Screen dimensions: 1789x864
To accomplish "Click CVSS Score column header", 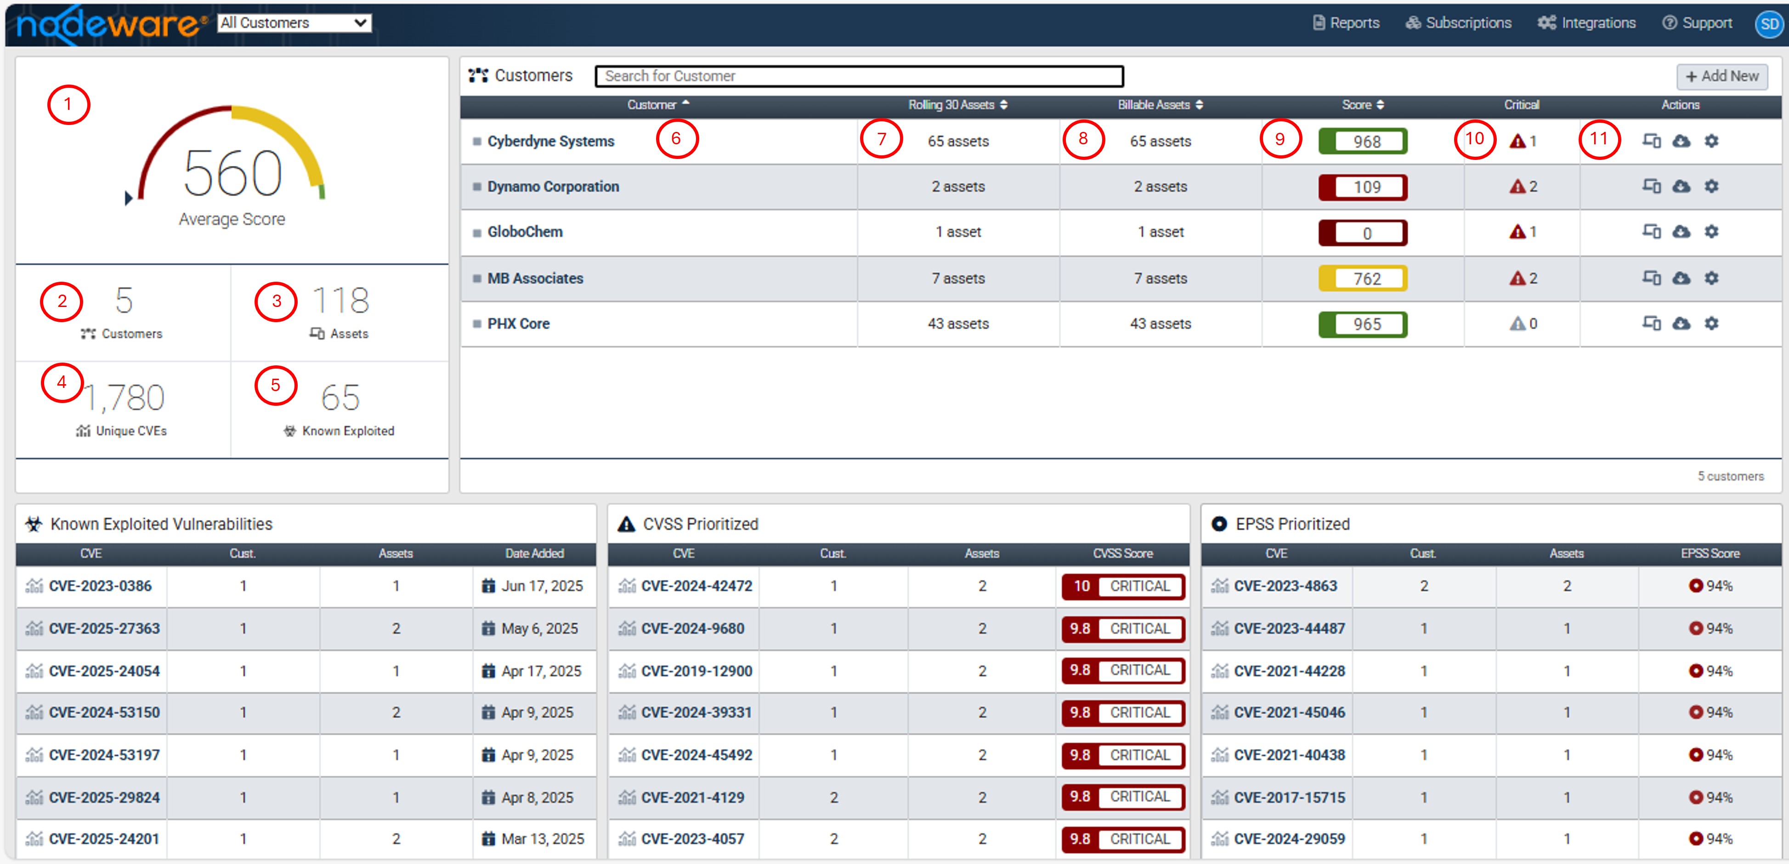I will 1122,553.
